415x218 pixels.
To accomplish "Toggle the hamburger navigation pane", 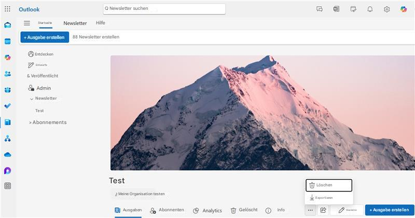I will point(27,23).
